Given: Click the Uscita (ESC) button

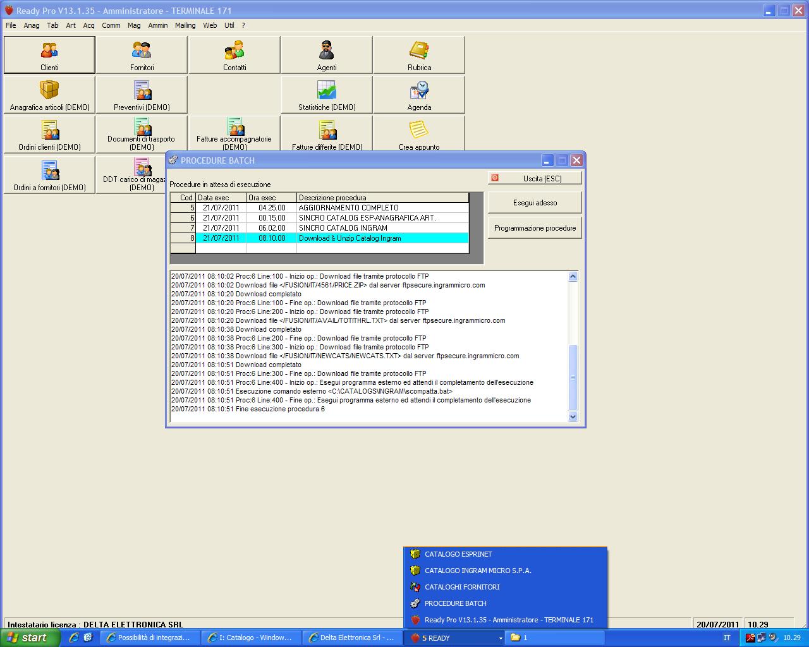Looking at the screenshot, I should point(535,178).
